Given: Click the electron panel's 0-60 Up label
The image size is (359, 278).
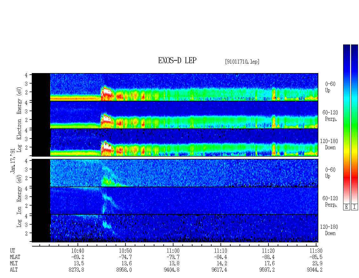Looking at the screenshot, I should pyautogui.click(x=330, y=87).
